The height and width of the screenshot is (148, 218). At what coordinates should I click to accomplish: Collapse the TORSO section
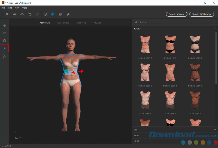215,29
